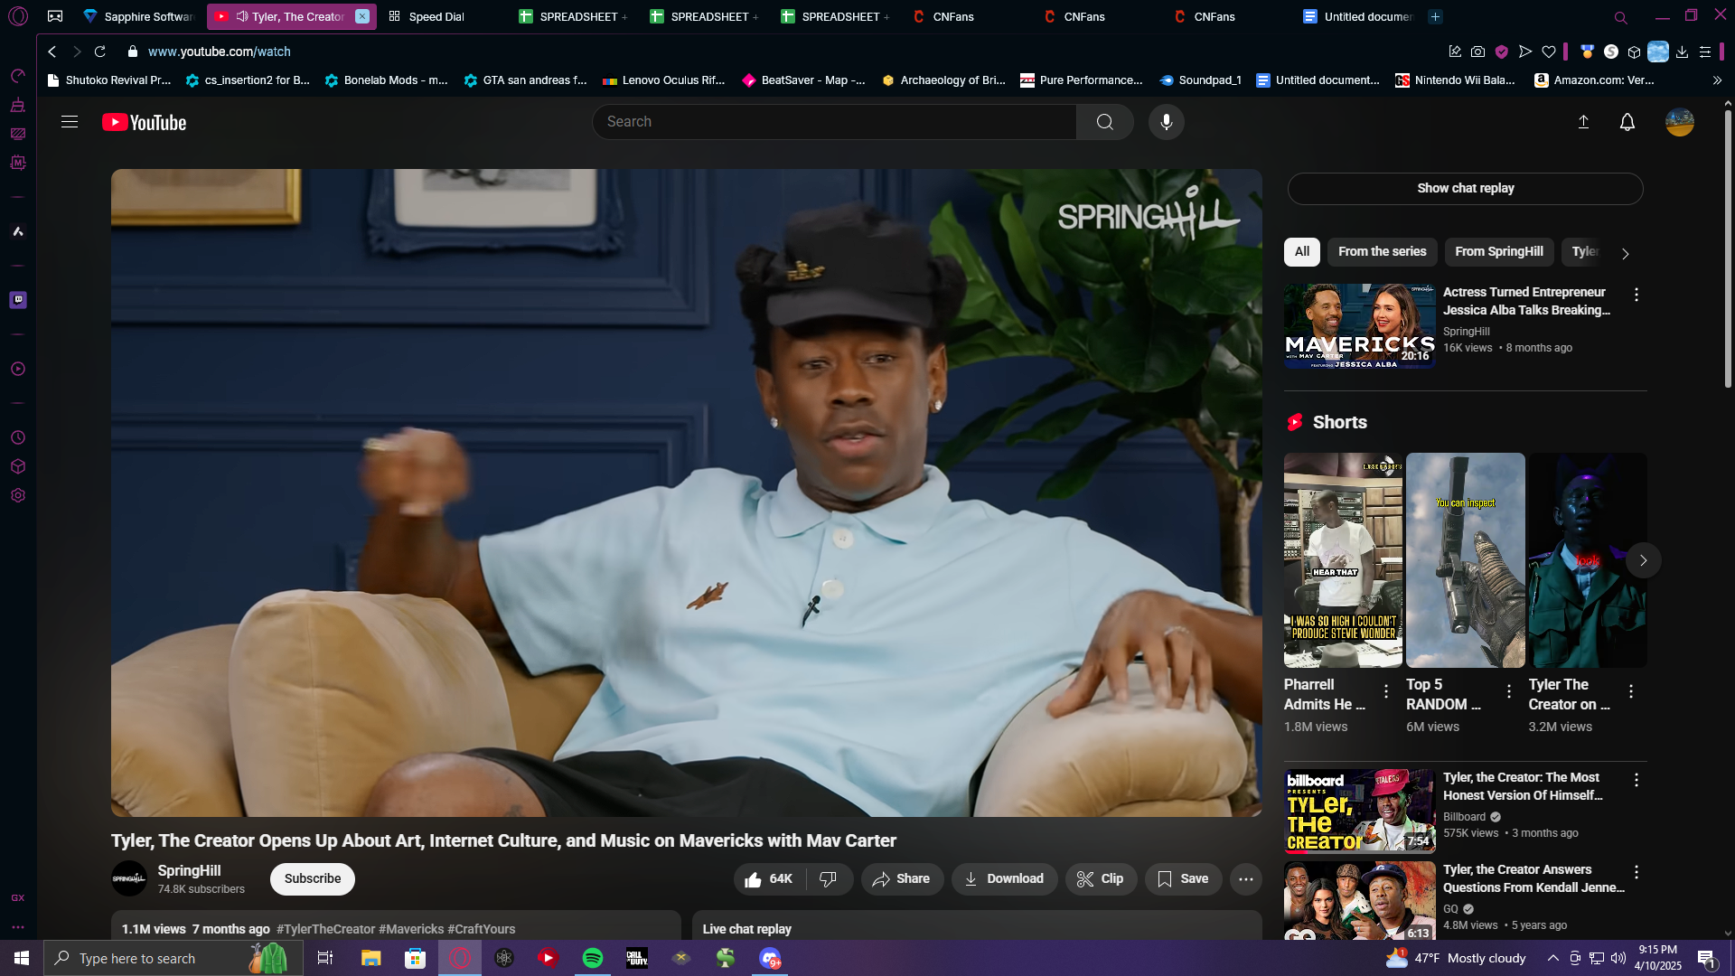Show next Shorts with the arrow

pyautogui.click(x=1643, y=560)
